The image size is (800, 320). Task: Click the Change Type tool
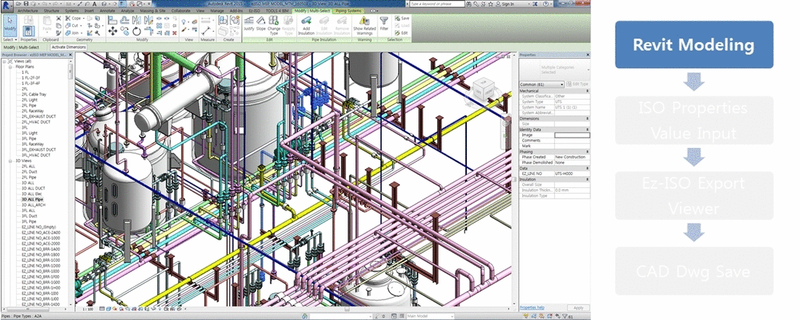tap(274, 25)
